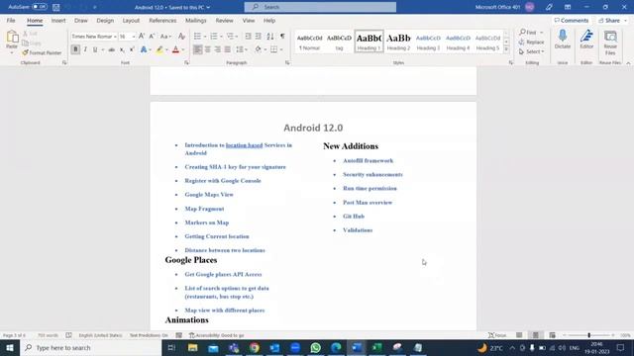Image resolution: width=634 pixels, height=356 pixels.
Task: Apply Heading 2 style
Action: coord(398,42)
